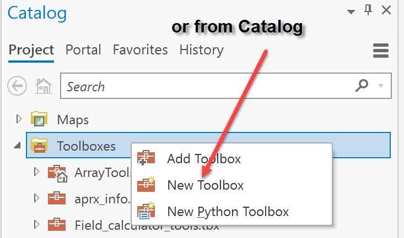
Task: Click the Maps folder icon
Action: [x=39, y=119]
